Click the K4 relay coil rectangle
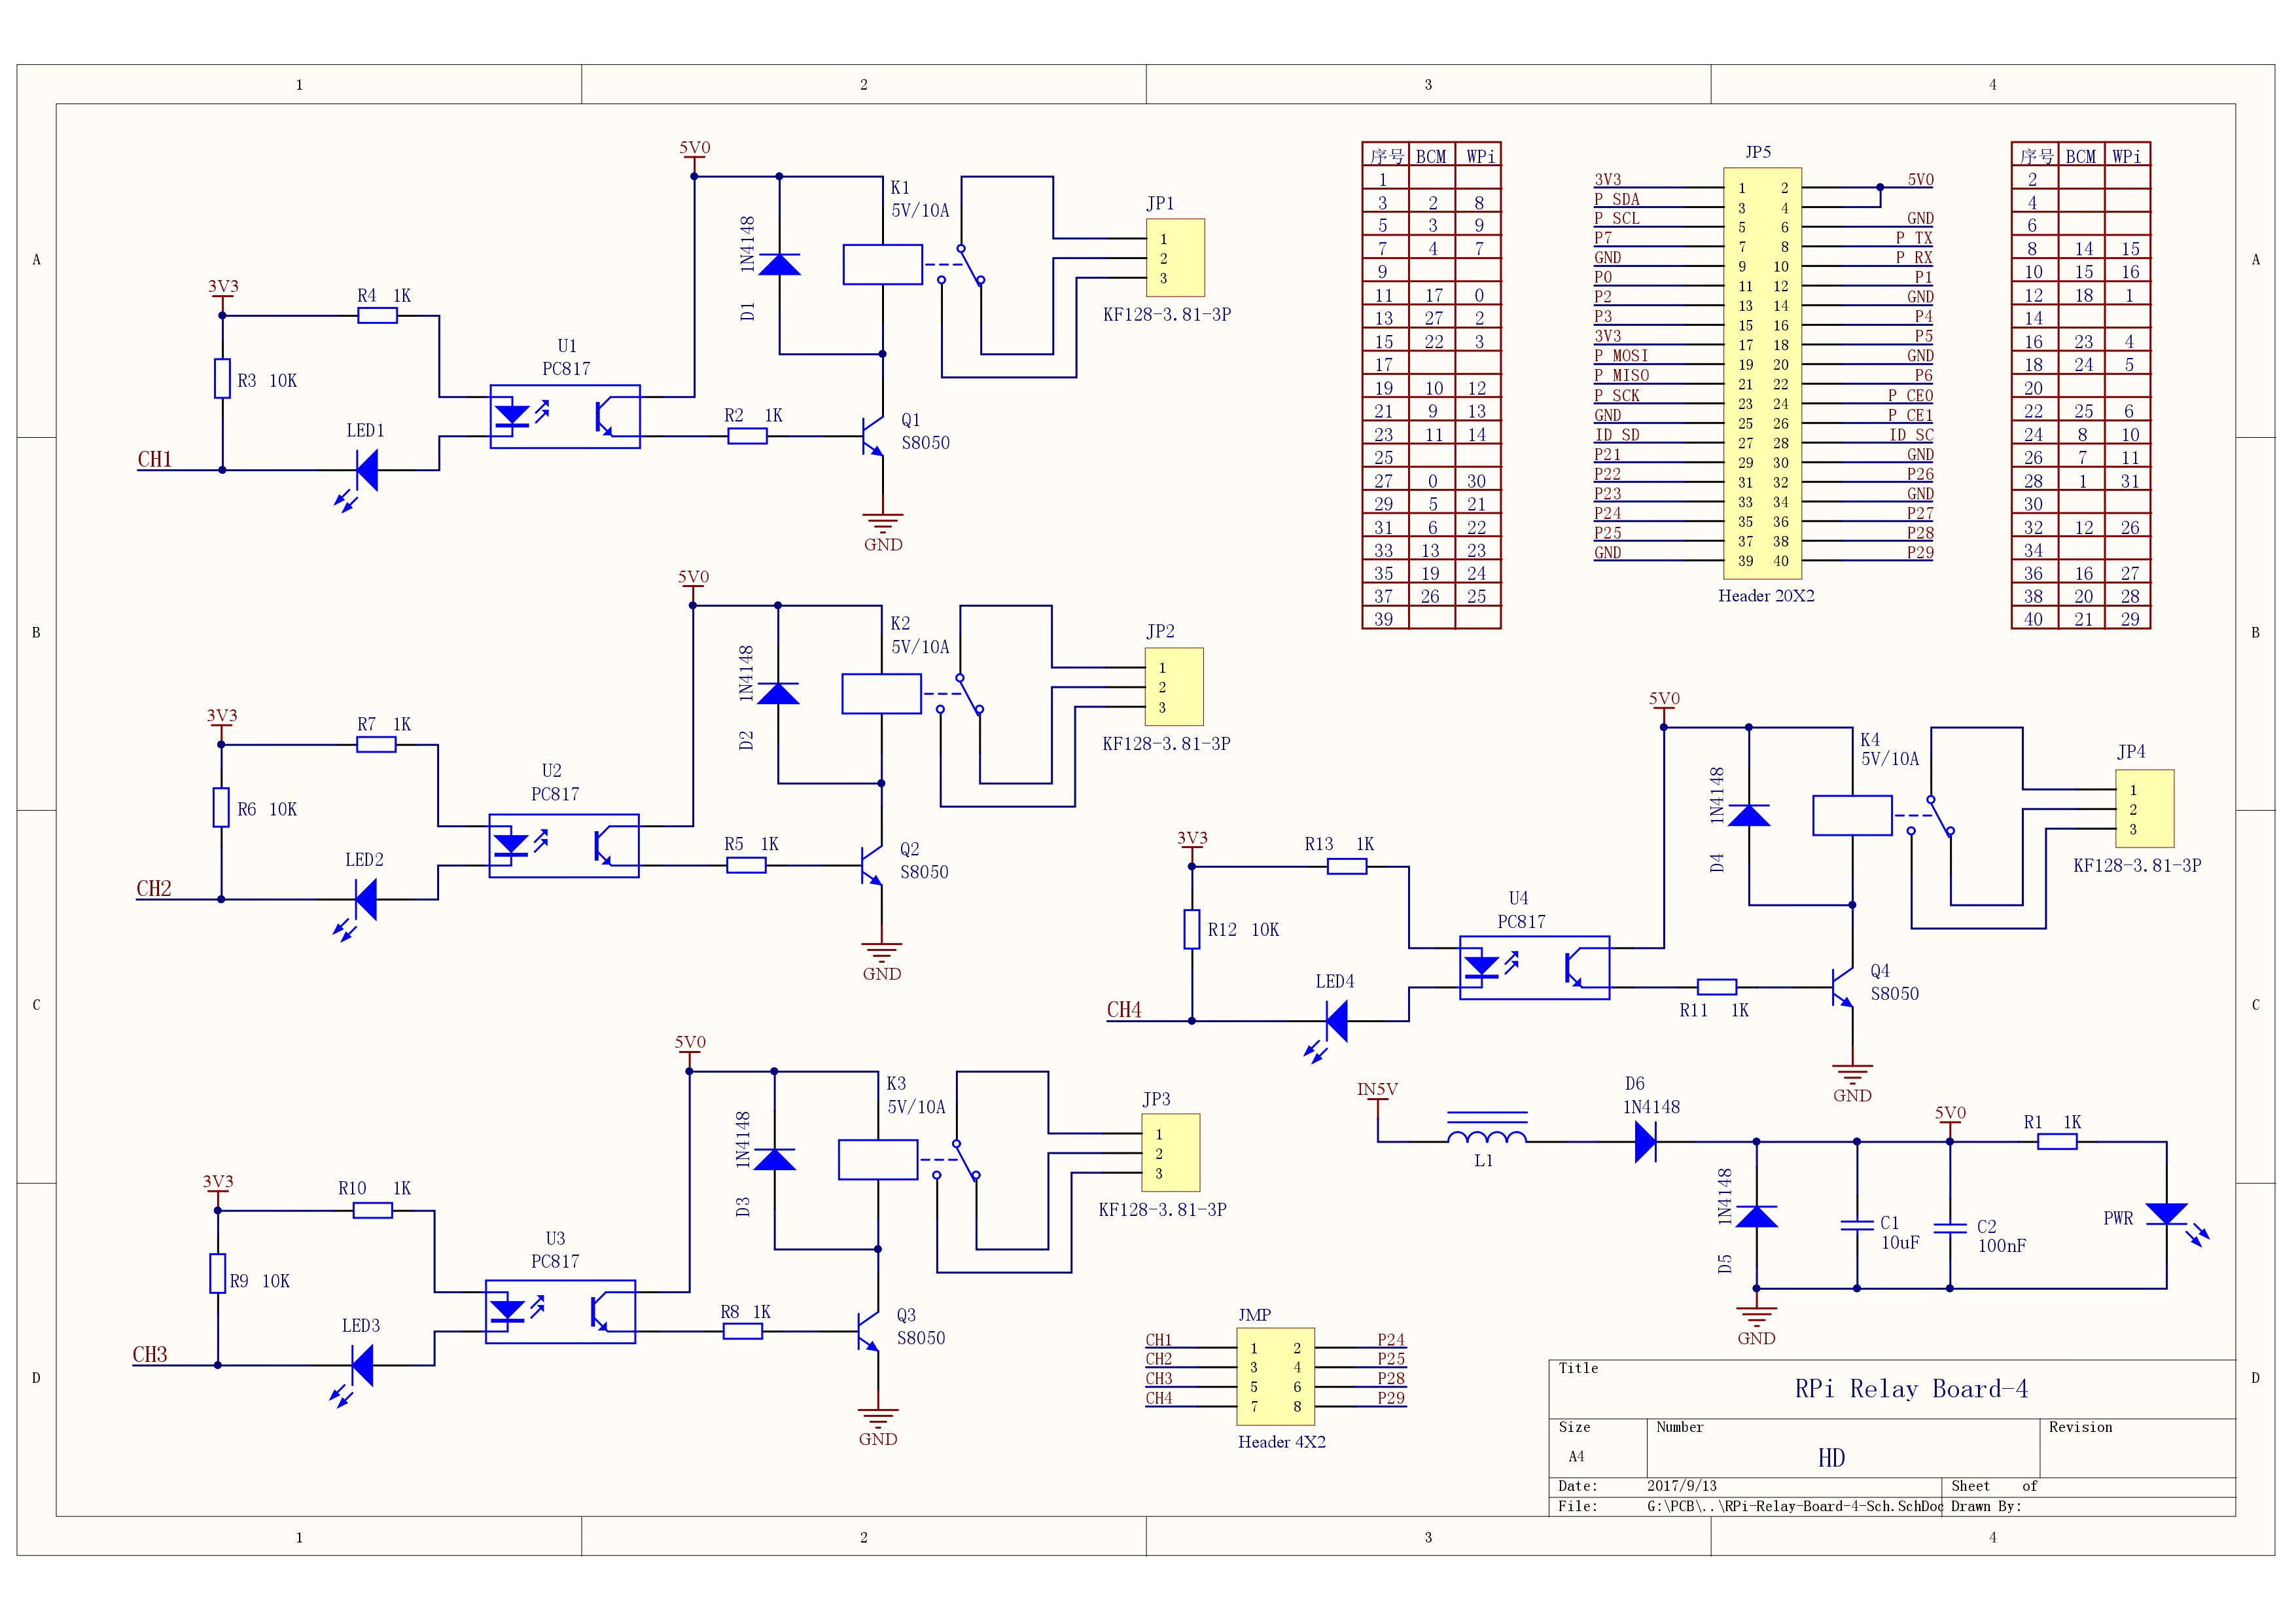 point(1852,815)
